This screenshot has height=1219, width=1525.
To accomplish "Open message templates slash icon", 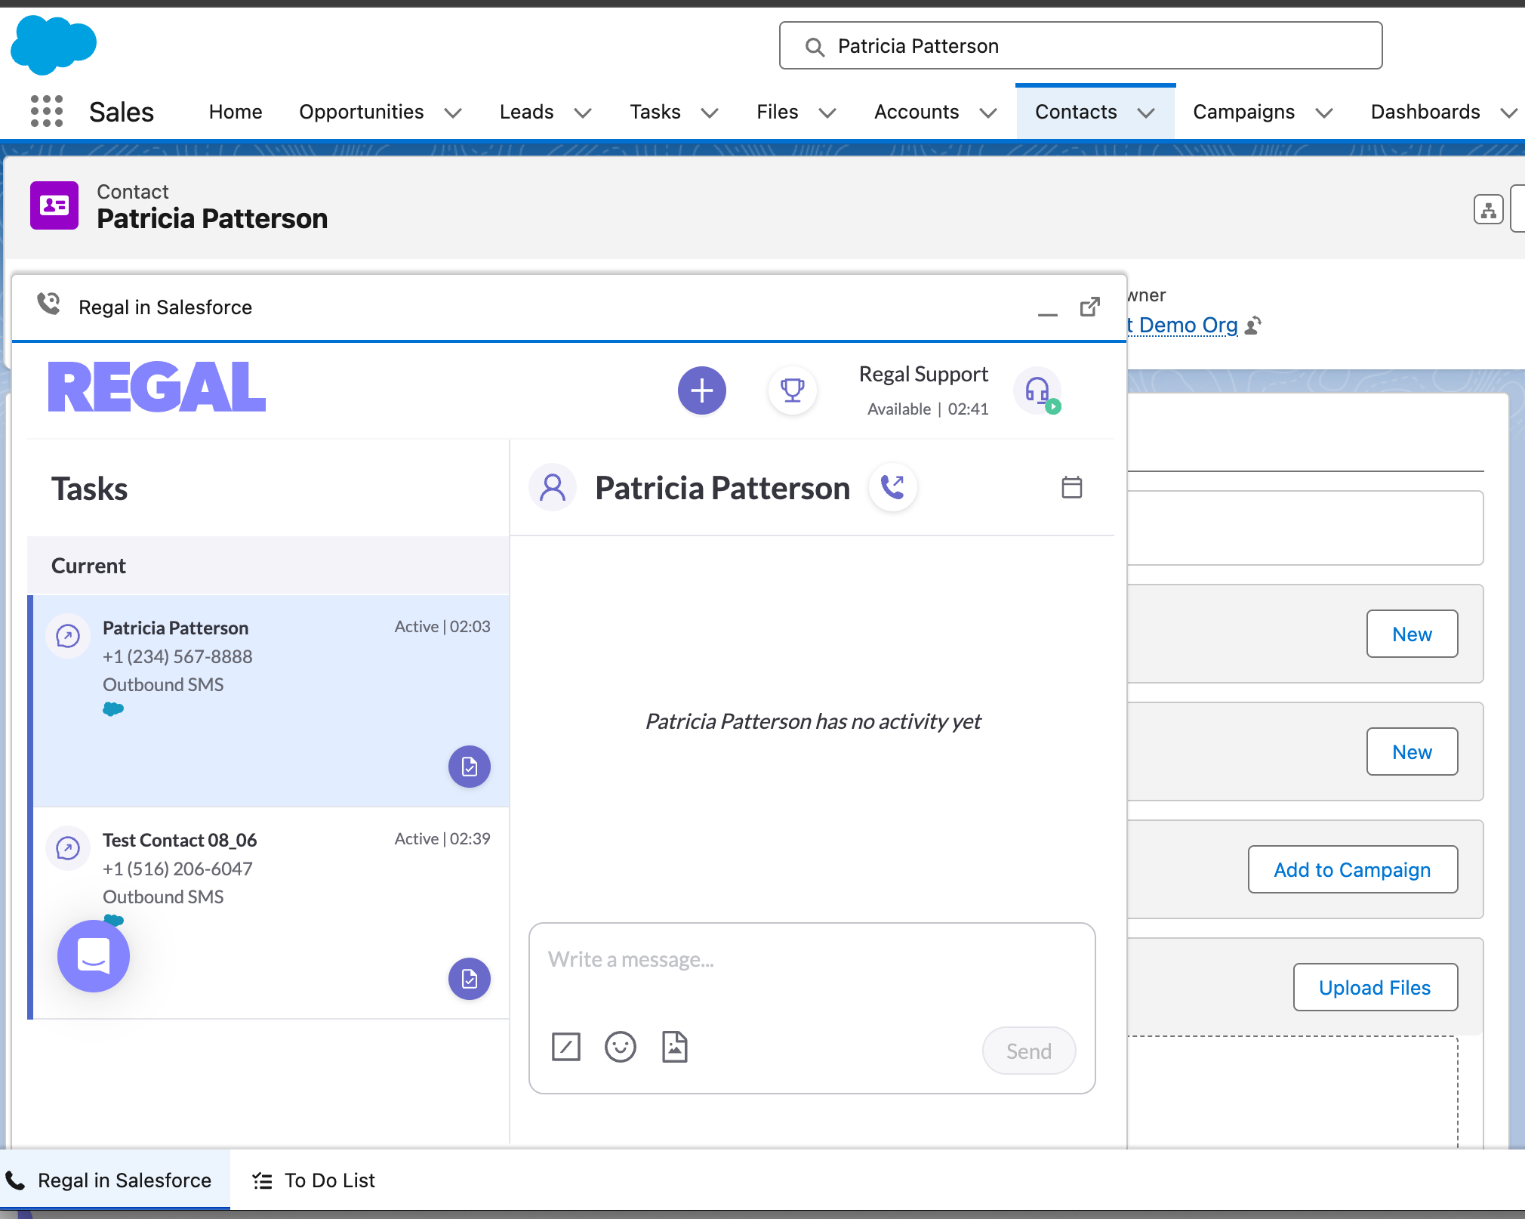I will point(566,1048).
